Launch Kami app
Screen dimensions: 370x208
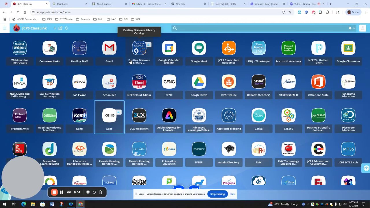[x=79, y=120]
